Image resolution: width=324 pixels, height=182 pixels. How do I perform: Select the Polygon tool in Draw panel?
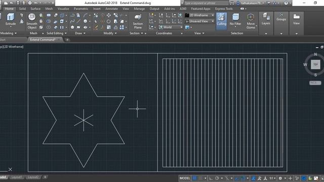point(72,27)
